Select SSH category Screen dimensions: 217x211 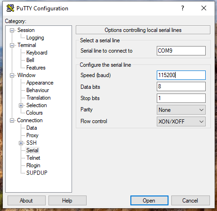click(x=32, y=143)
